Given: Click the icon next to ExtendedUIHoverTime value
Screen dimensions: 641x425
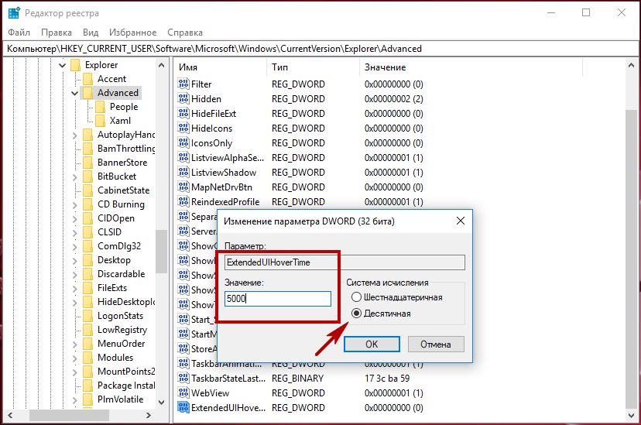Looking at the screenshot, I should [183, 408].
